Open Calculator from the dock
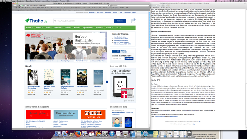The height and width of the screenshot is (139, 247). (x=139, y=134)
